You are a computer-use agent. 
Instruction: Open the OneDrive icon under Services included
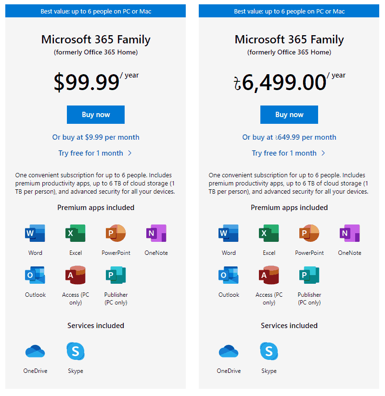[35, 351]
